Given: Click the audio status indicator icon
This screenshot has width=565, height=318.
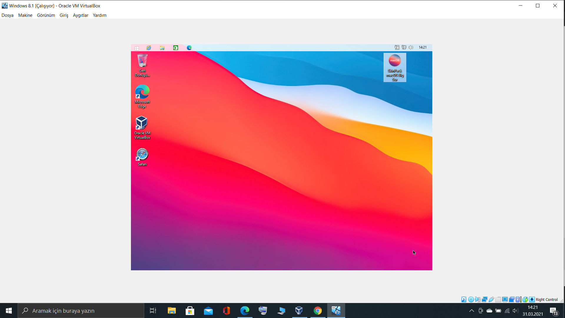Looking at the screenshot, I should click(x=478, y=299).
